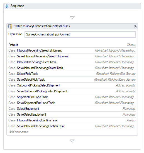Open Flowchart for SelectEquipment case
The width and height of the screenshot is (144, 153).
point(129,109)
